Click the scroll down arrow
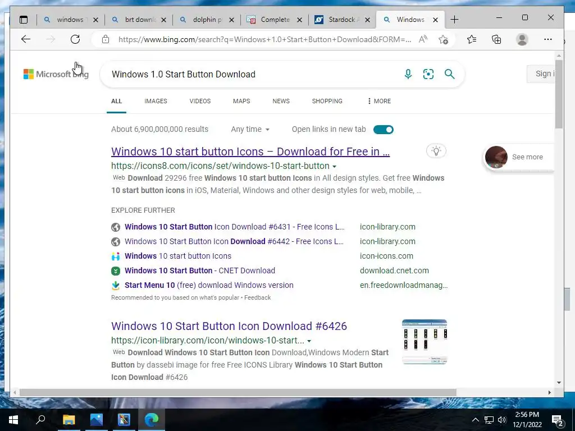The width and height of the screenshot is (575, 431). click(559, 383)
